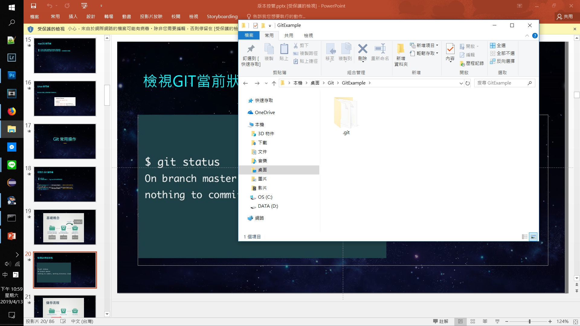Click the Explorer Up arrow navigation icon
This screenshot has width=580, height=326.
coord(274,83)
